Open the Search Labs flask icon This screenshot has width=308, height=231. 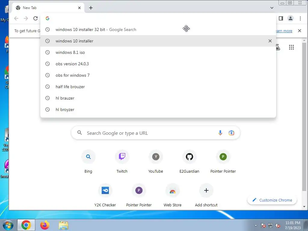click(x=278, y=47)
